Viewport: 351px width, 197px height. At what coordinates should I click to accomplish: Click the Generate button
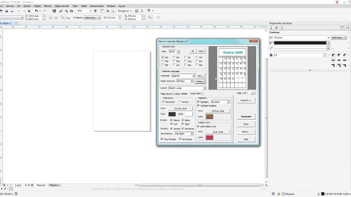246,117
